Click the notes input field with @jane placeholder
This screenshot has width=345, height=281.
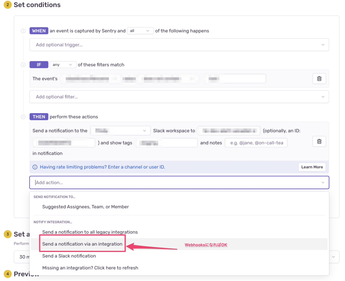(256, 143)
